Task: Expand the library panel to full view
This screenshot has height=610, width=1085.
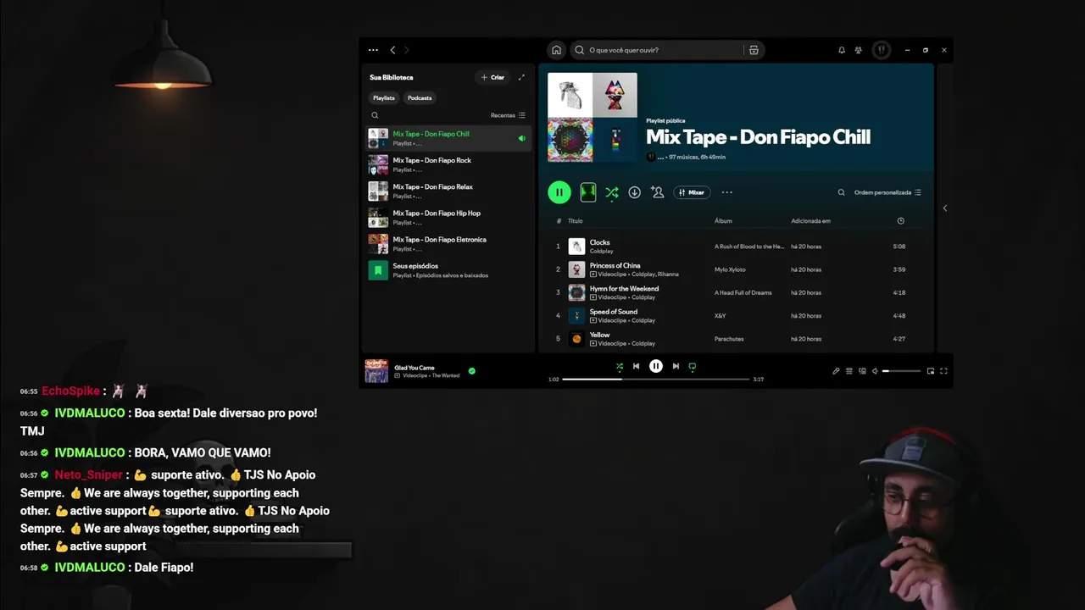Action: pos(521,77)
